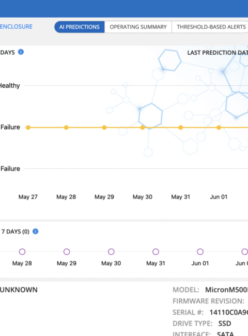
Task: Pick the purple circle marker for Jun 01
Action: (200, 252)
